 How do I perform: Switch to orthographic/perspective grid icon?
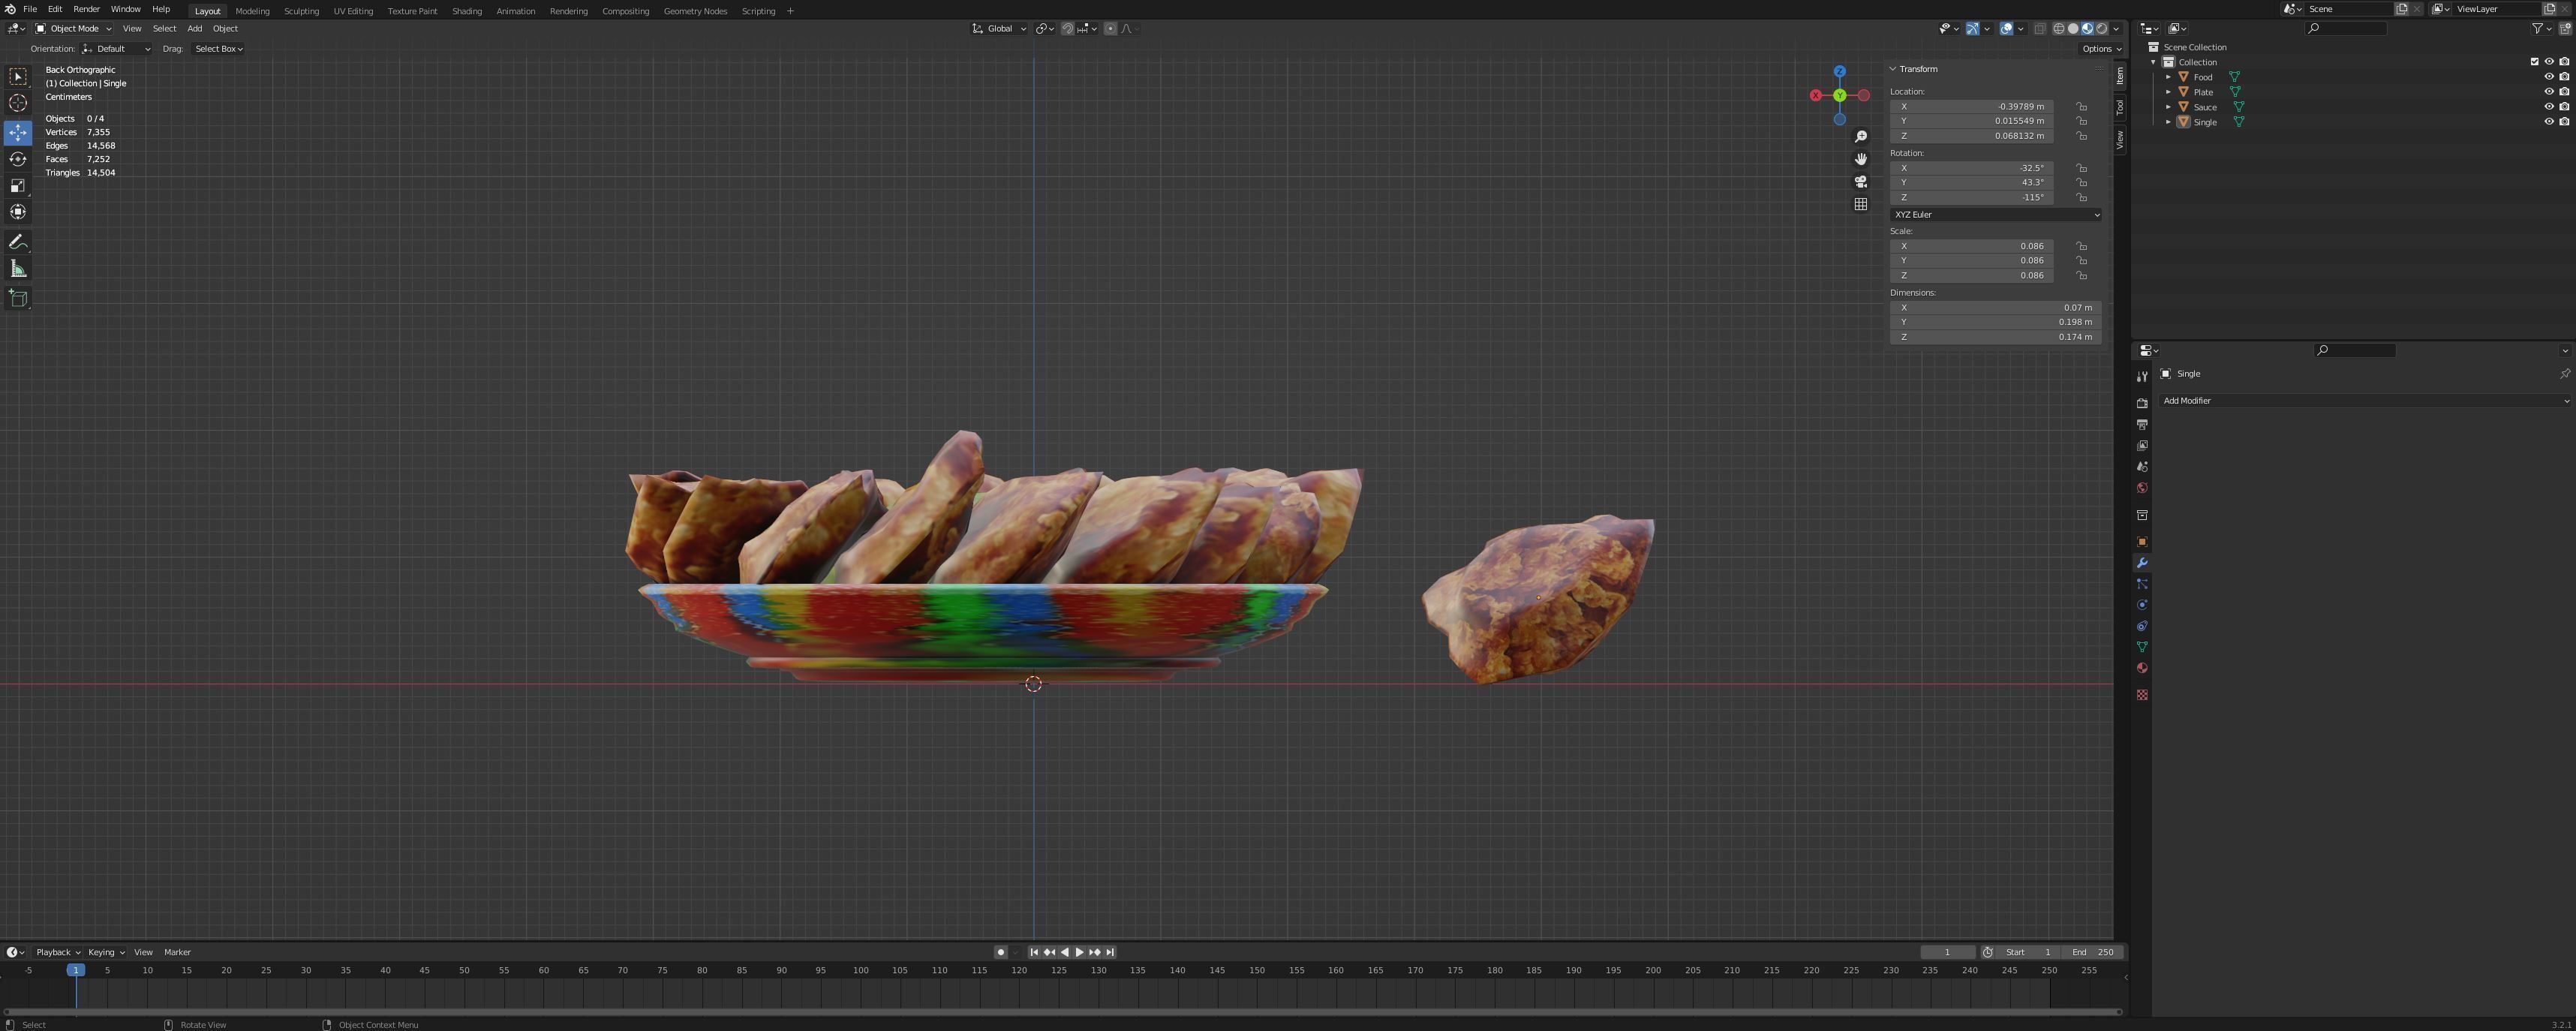coord(1860,204)
